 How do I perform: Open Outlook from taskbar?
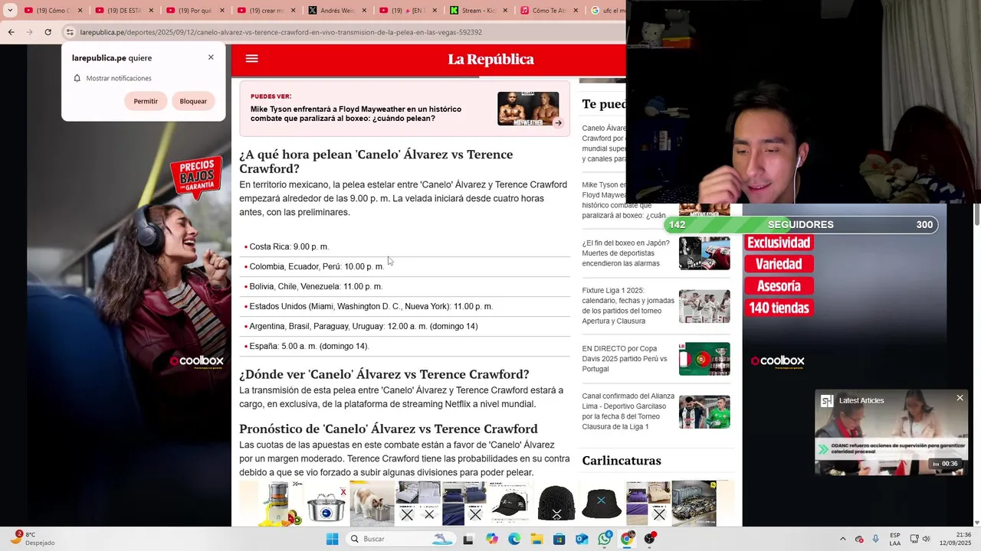coord(582,539)
